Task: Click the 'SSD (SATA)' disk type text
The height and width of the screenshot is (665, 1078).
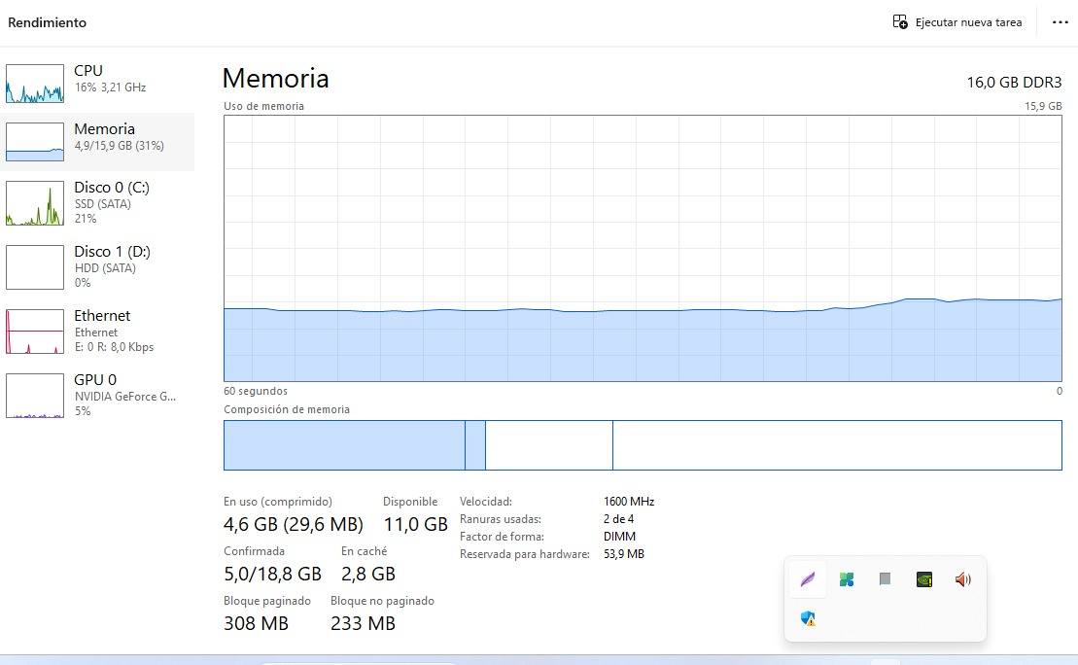Action: click(x=102, y=203)
